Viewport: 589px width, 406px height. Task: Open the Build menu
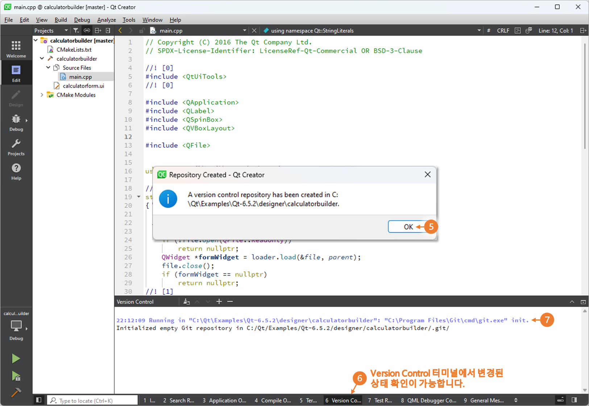point(61,20)
